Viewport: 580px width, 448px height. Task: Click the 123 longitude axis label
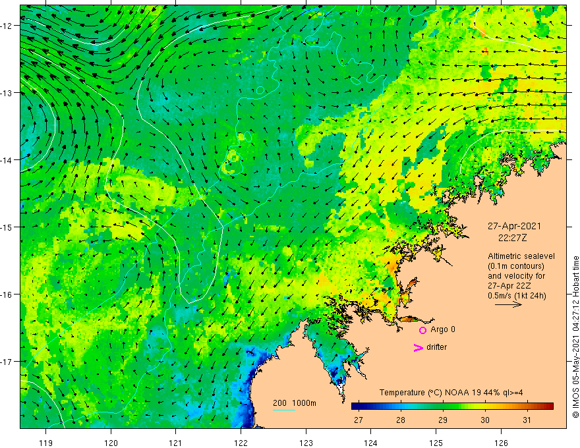point(306,443)
